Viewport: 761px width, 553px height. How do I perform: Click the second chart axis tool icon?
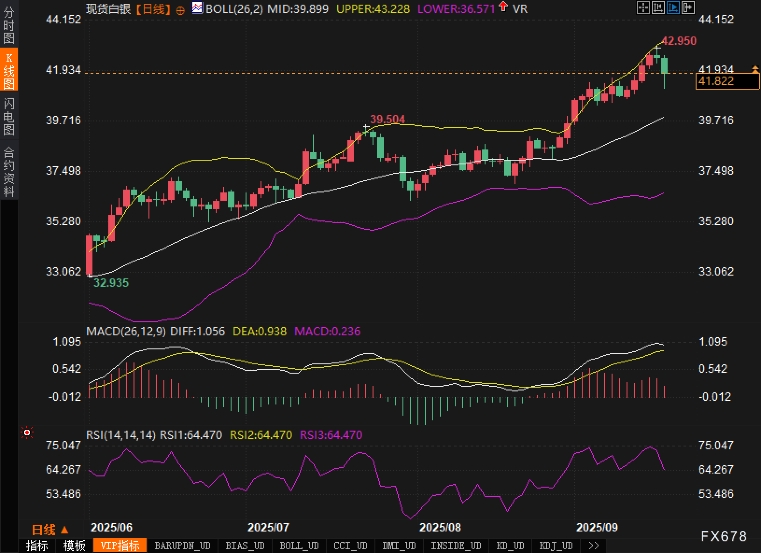tap(658, 7)
